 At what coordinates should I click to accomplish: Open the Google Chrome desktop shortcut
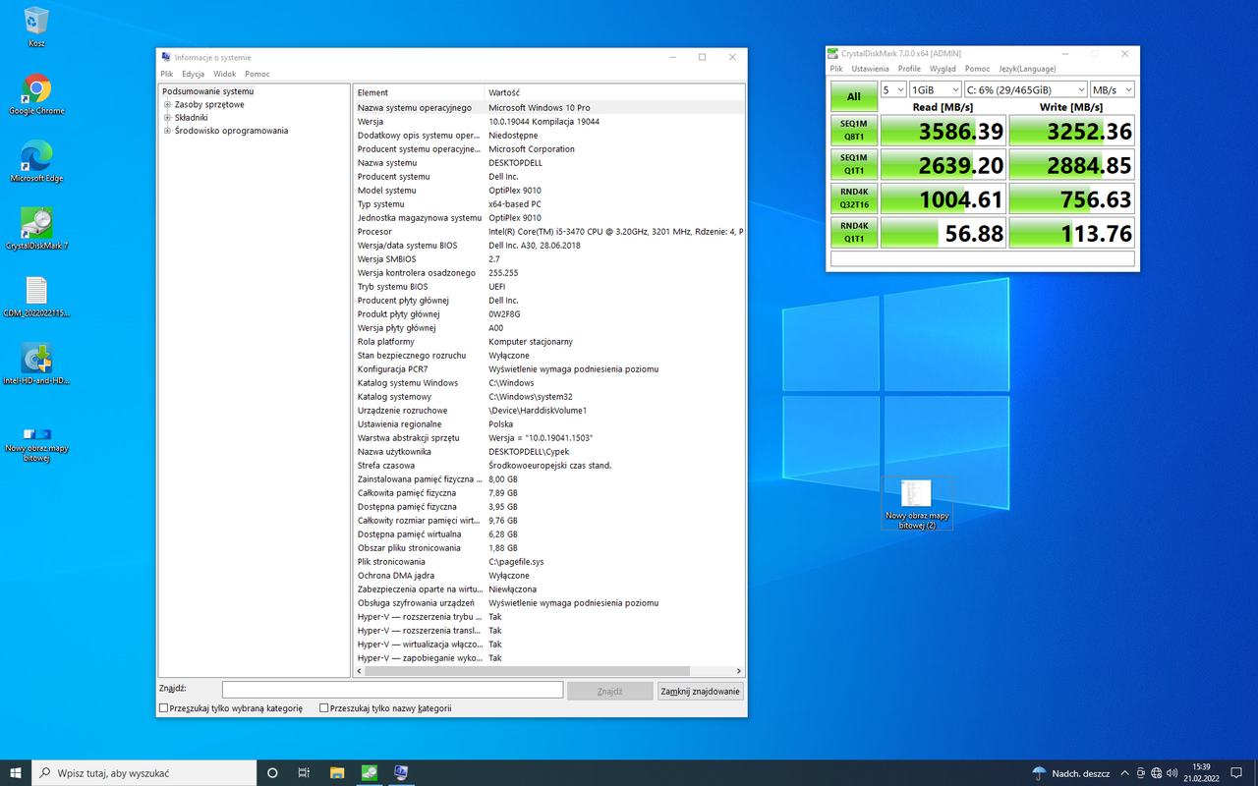36,94
